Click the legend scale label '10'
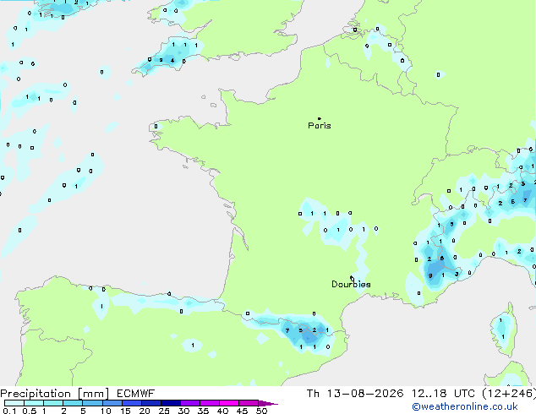Image resolution: width=536 pixels, height=414 pixels. pyautogui.click(x=106, y=411)
